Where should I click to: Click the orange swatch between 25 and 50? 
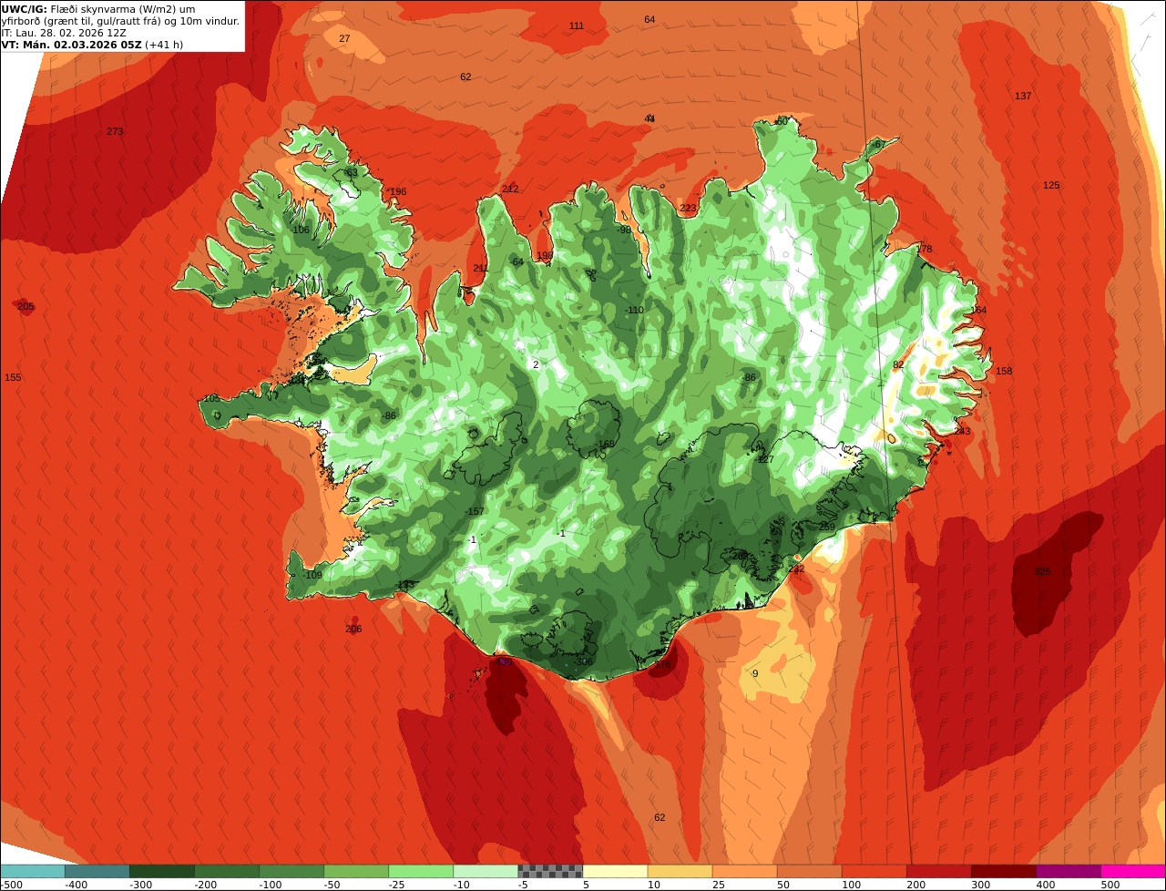[744, 871]
